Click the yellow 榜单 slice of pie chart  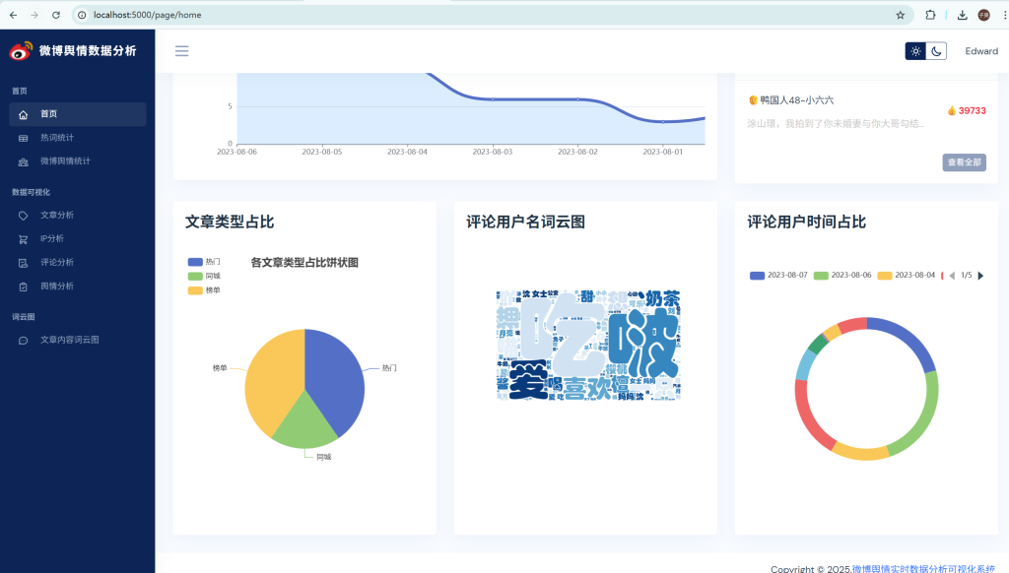coord(271,374)
